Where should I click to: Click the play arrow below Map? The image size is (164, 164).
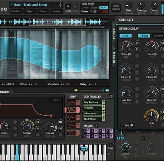(x=109, y=154)
